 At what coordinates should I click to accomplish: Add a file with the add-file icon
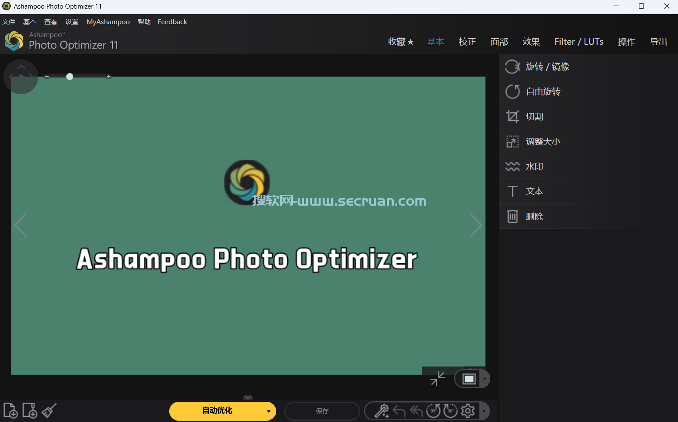point(10,411)
